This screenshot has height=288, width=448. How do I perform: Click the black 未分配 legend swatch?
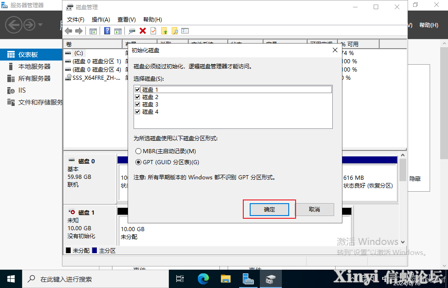(68, 250)
